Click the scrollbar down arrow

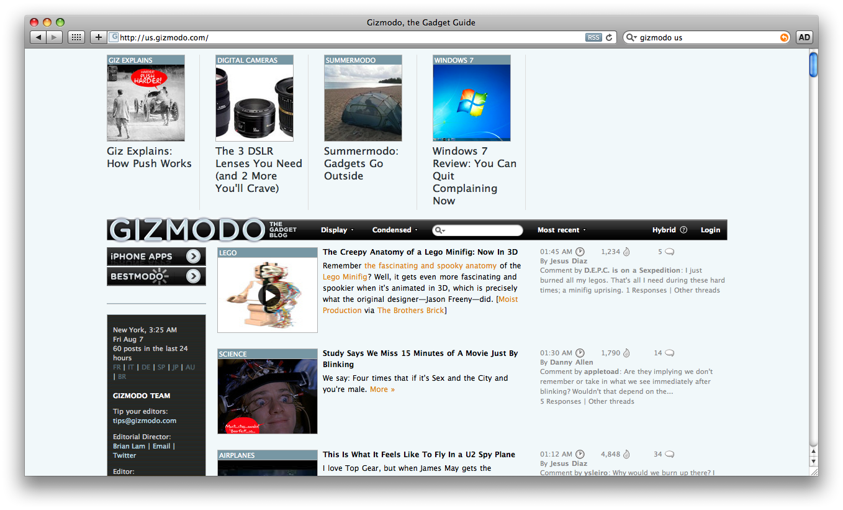pos(813,462)
